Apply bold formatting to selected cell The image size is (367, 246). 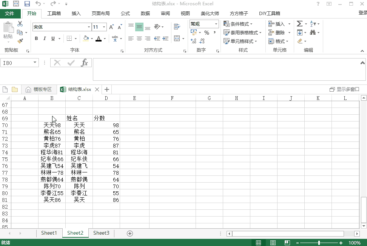click(36, 38)
